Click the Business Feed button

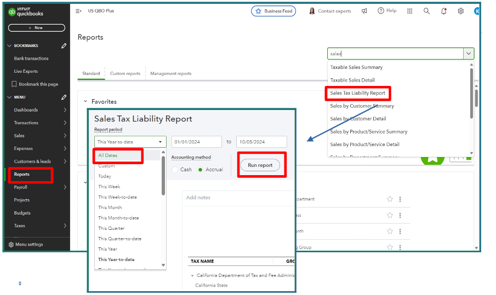pos(273,11)
